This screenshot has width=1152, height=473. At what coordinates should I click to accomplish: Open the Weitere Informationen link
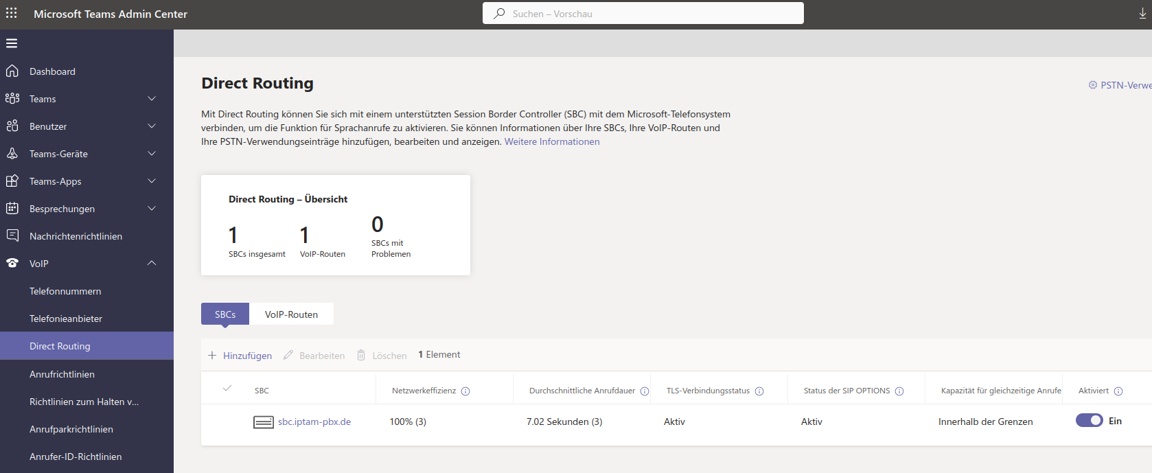[x=552, y=141]
